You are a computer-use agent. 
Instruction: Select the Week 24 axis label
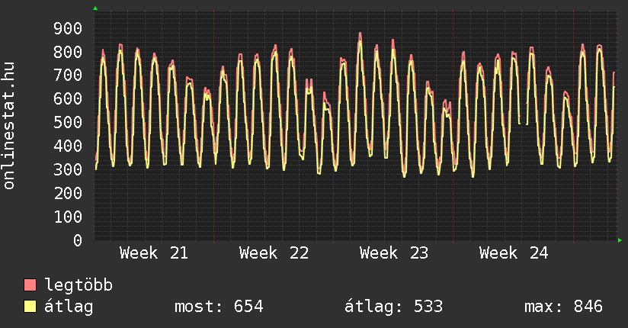[x=514, y=253]
